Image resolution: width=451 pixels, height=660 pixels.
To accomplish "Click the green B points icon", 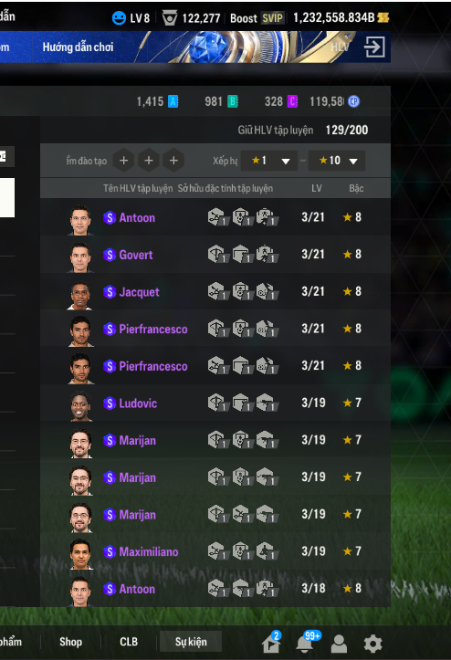I will (233, 101).
